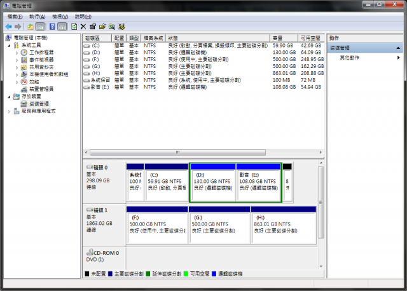Select the (D:) volume row in list
The image size is (407, 291).
click(x=203, y=52)
